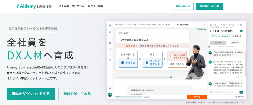The width and height of the screenshot is (253, 105).
Task: Click 無料で試してみる button
Action: pos(77,94)
